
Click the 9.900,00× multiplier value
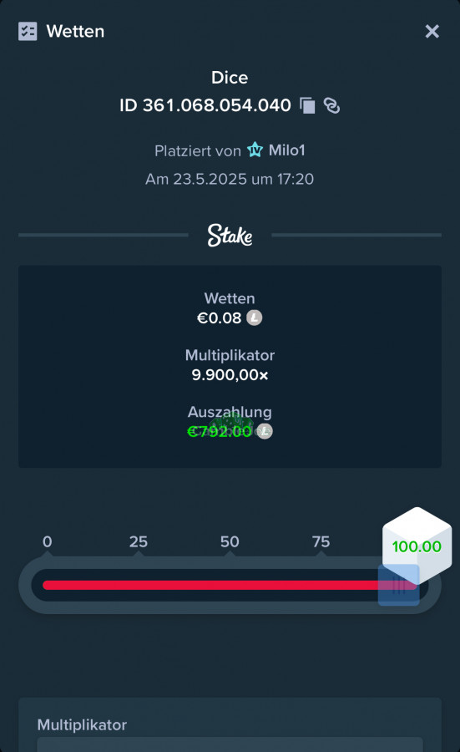tap(230, 374)
